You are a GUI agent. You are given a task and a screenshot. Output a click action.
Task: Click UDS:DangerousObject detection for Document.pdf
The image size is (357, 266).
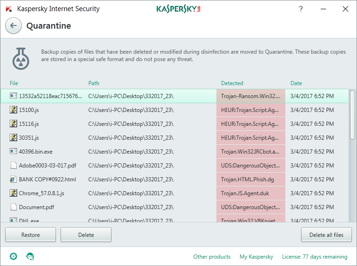(251, 207)
